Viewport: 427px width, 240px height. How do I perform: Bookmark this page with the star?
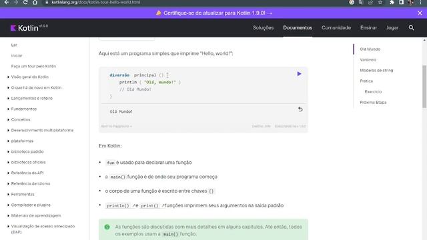pos(380,2)
